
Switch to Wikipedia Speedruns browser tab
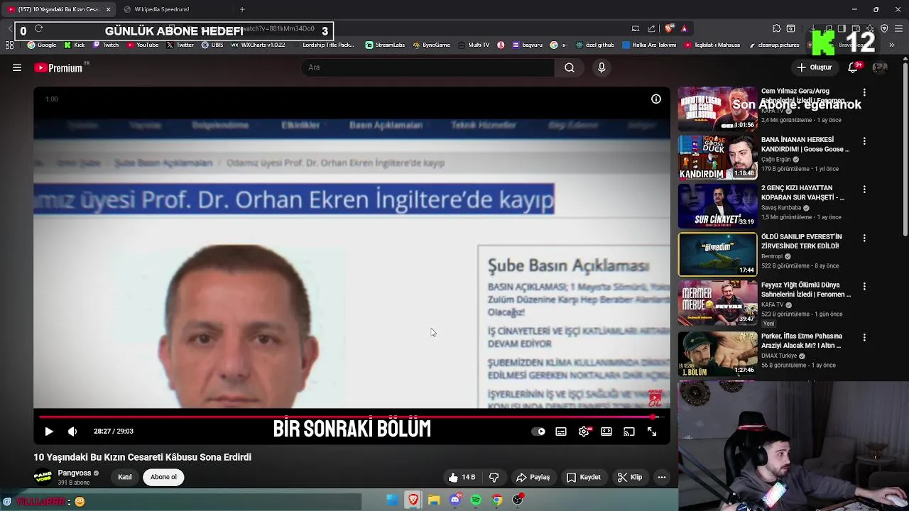162,9
